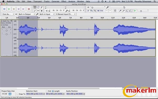Image resolution: width=158 pixels, height=99 pixels.
Task: Click the Pause transport button
Action: pyautogui.click(x=4, y=9)
